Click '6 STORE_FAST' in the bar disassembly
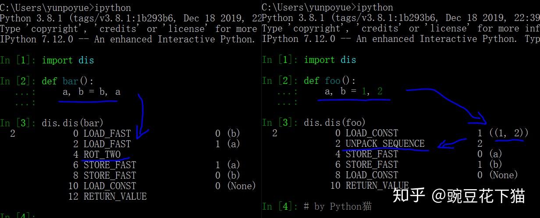The image size is (540, 218). click(104, 165)
